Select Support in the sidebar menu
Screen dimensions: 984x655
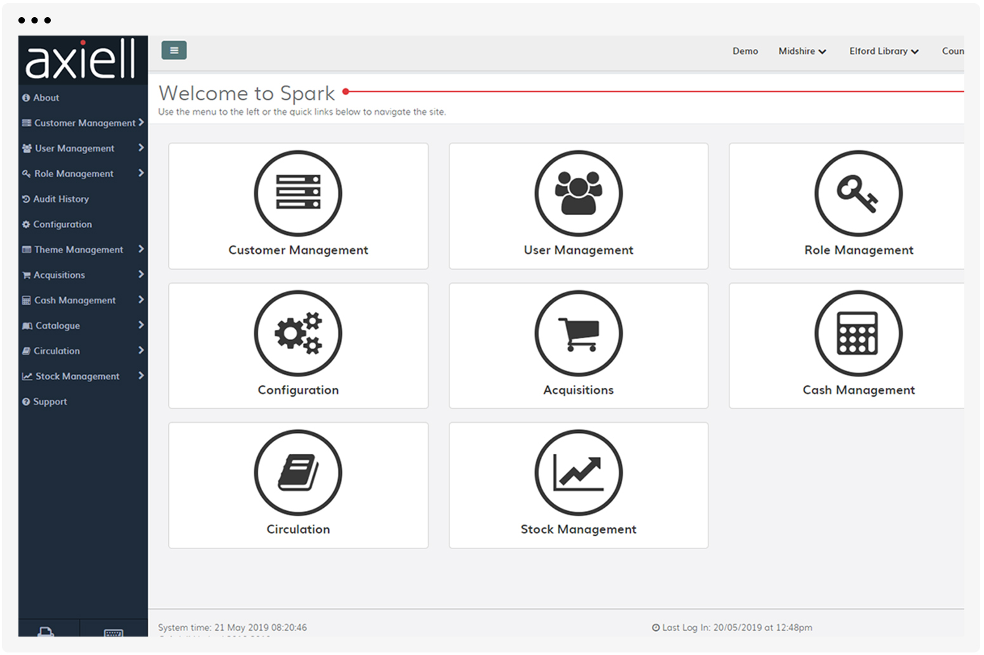click(x=50, y=402)
